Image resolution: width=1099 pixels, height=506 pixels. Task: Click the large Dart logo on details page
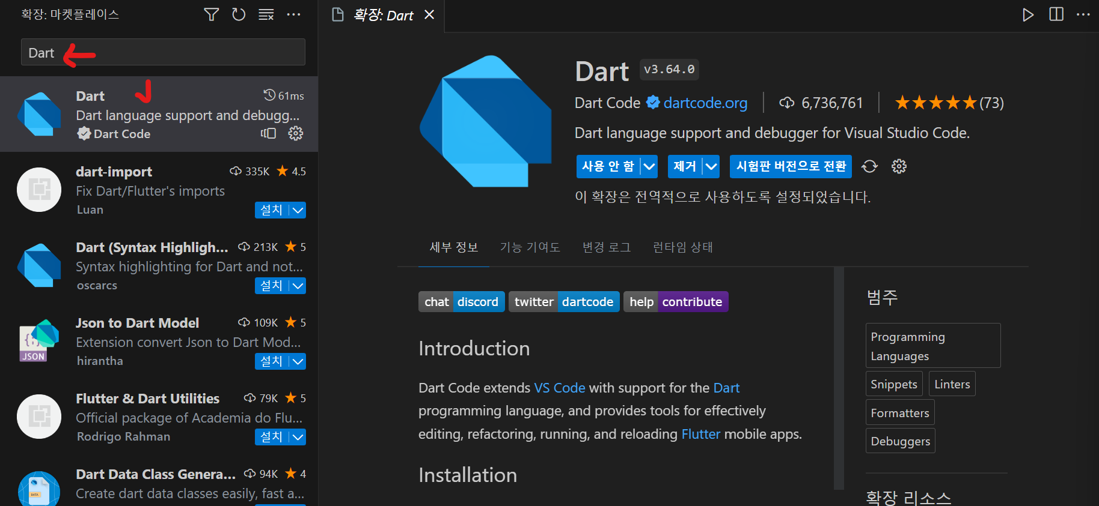[x=485, y=121]
